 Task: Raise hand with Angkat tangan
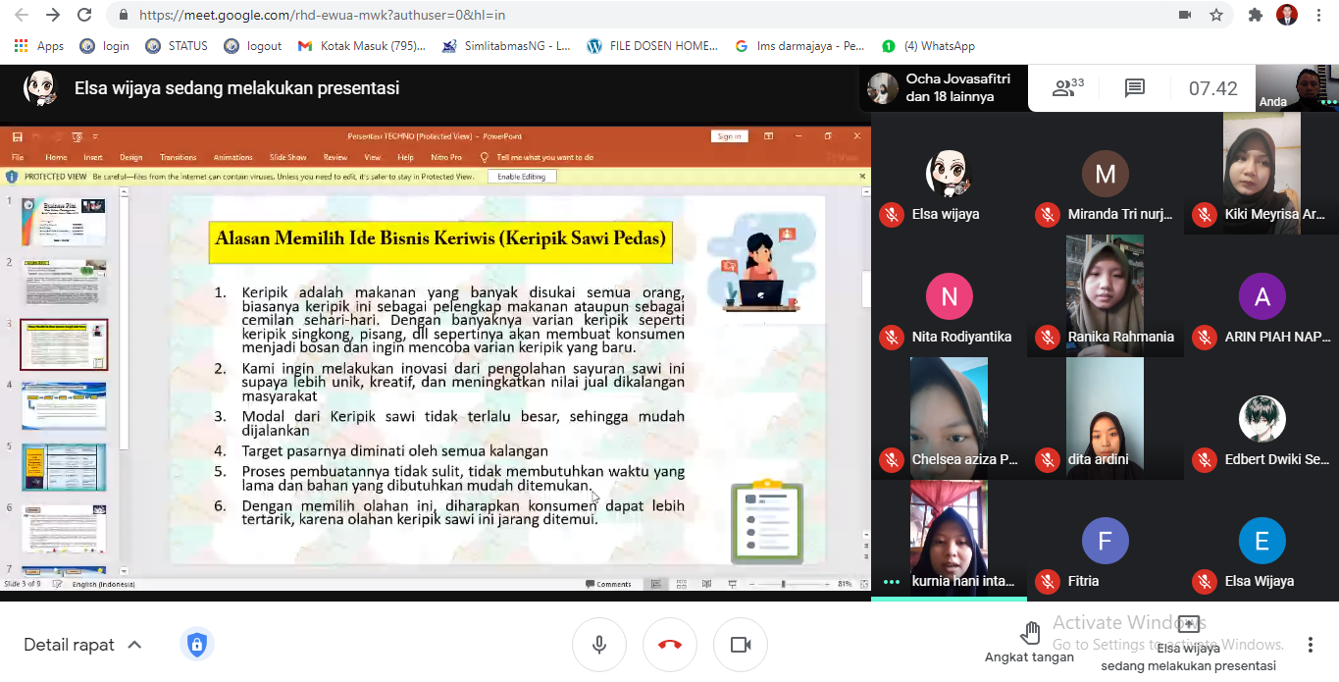coord(1029,643)
